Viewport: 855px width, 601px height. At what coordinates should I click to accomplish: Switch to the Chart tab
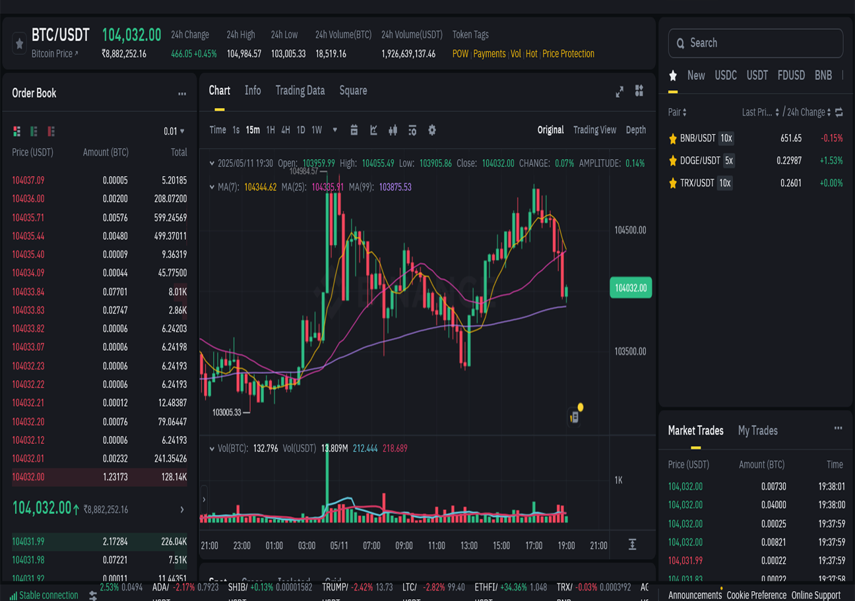(220, 90)
